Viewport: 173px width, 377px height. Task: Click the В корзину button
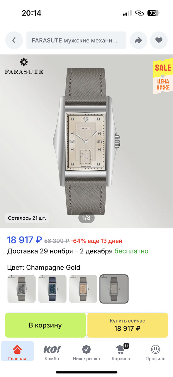45,325
